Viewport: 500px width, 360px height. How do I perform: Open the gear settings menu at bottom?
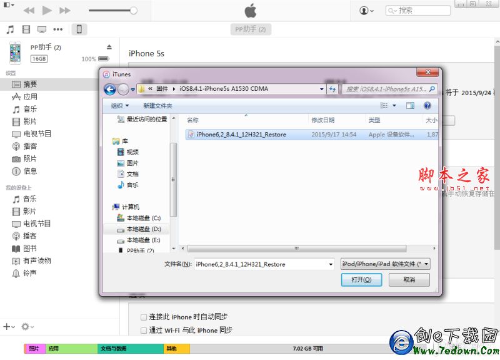click(x=27, y=326)
